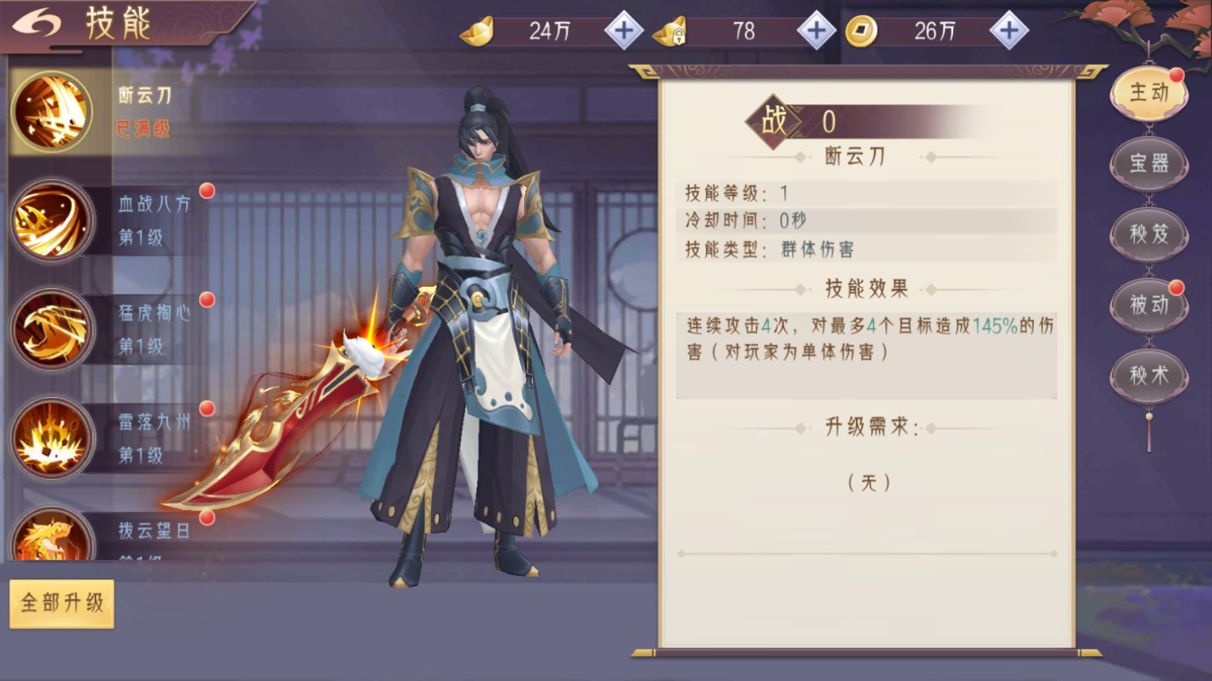Viewport: 1212px width, 681px height.
Task: Add gold ingots with the plus button
Action: pyautogui.click(x=624, y=31)
